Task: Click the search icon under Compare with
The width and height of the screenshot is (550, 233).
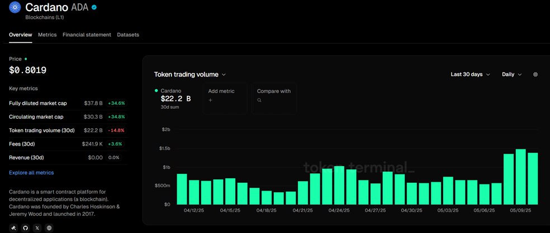Action: coord(260,100)
